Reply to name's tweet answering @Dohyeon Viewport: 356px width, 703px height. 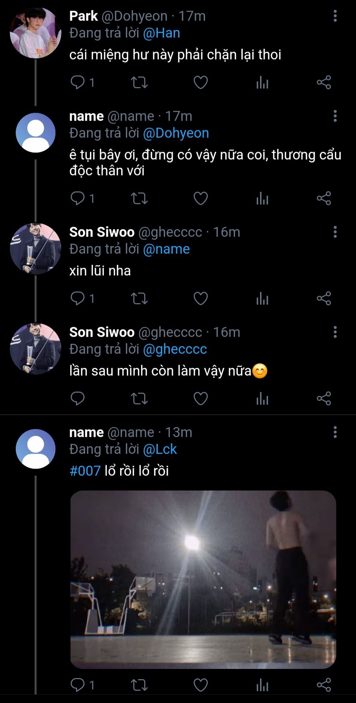pos(77,198)
